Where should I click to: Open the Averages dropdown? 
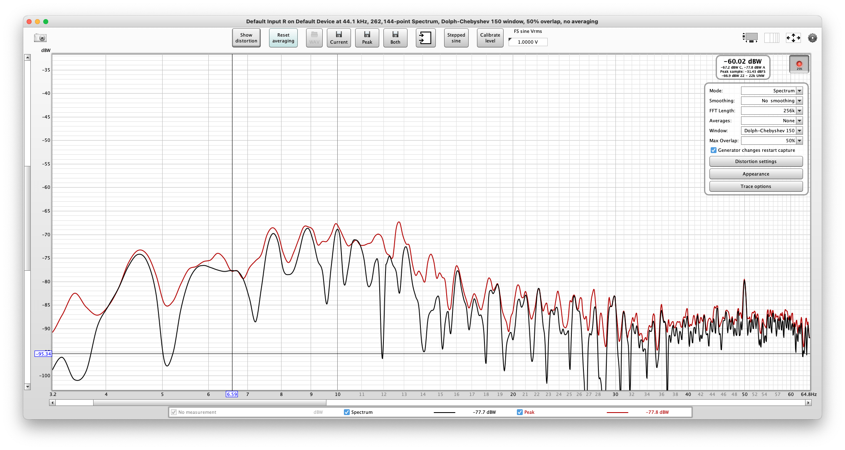[x=772, y=121]
